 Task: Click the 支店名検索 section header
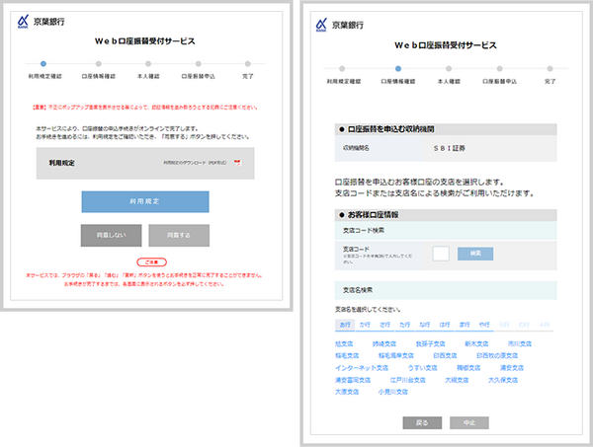coord(446,290)
